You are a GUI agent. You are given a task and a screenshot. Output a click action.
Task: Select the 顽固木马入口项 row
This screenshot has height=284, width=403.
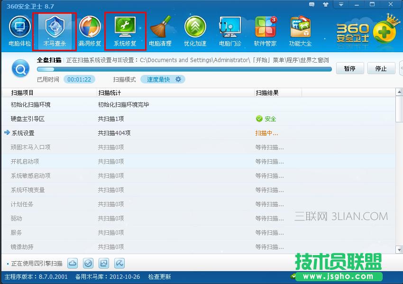click(198, 147)
